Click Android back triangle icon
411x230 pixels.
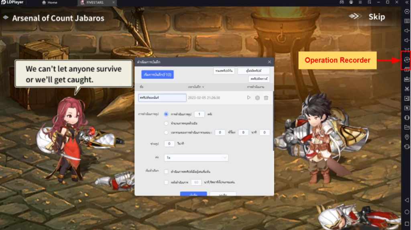pos(407,200)
